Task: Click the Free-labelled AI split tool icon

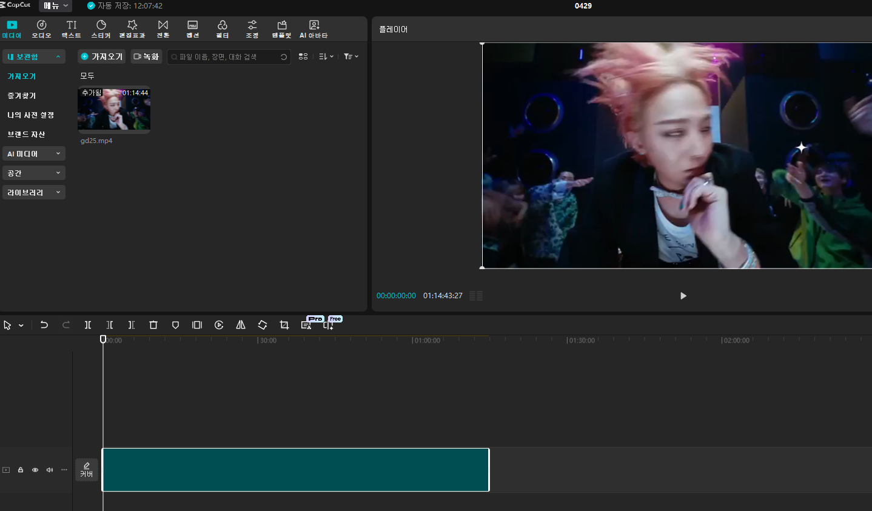Action: tap(328, 325)
